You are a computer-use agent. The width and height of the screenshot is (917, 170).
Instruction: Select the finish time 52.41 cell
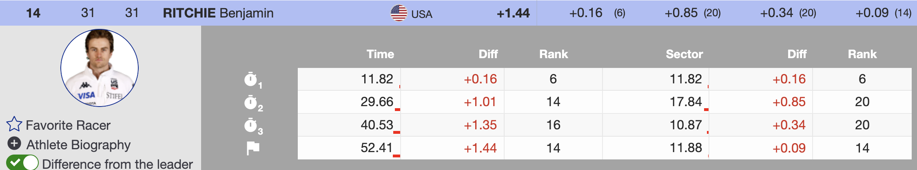click(x=377, y=148)
